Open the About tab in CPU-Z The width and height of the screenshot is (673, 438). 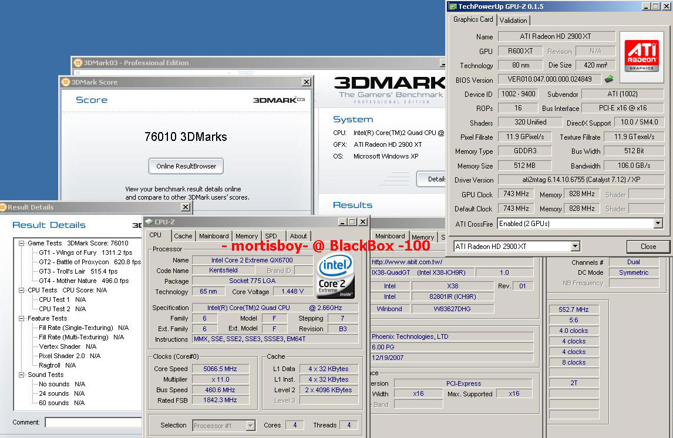(x=298, y=236)
